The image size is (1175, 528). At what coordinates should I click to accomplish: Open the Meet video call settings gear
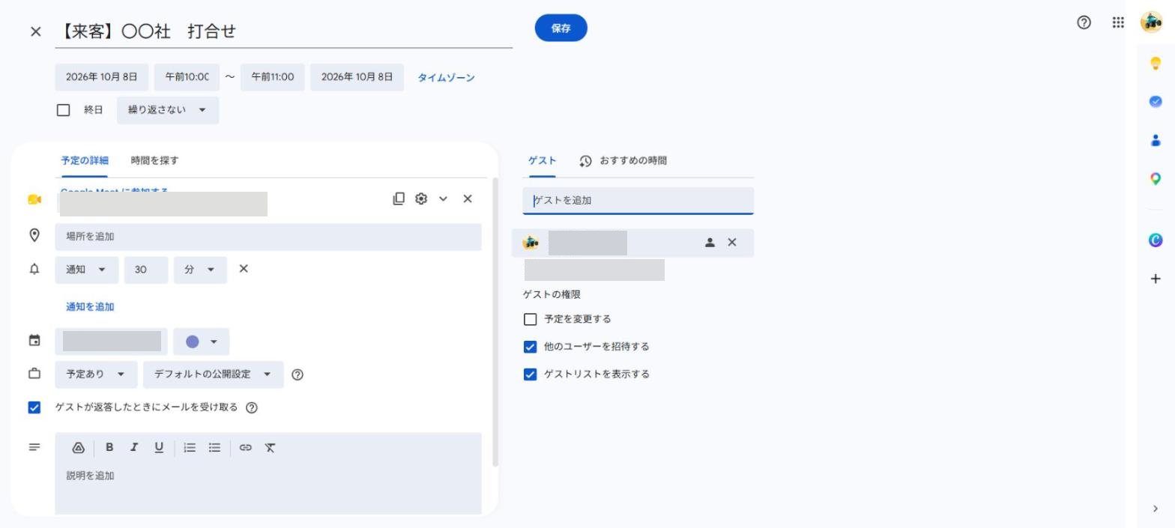pyautogui.click(x=421, y=198)
